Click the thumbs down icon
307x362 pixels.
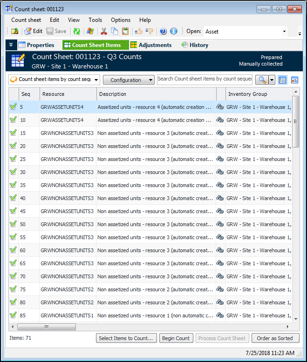tap(149, 31)
